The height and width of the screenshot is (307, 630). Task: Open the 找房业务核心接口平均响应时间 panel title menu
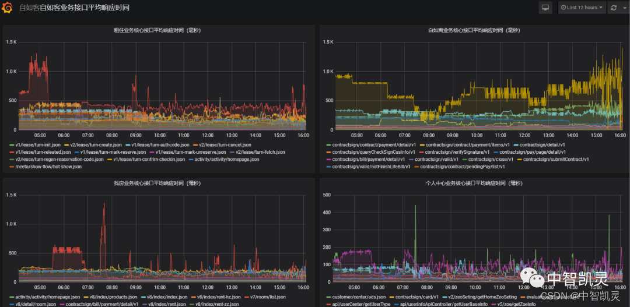pos(157,184)
